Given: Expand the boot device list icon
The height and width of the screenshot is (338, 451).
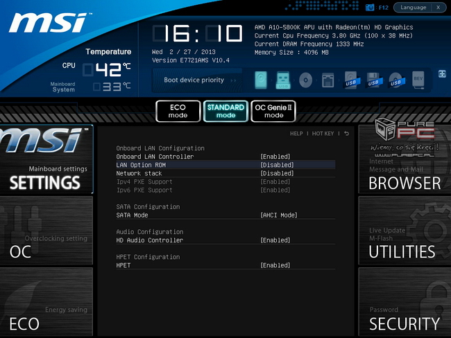Looking at the screenshot, I should pyautogui.click(x=442, y=74).
